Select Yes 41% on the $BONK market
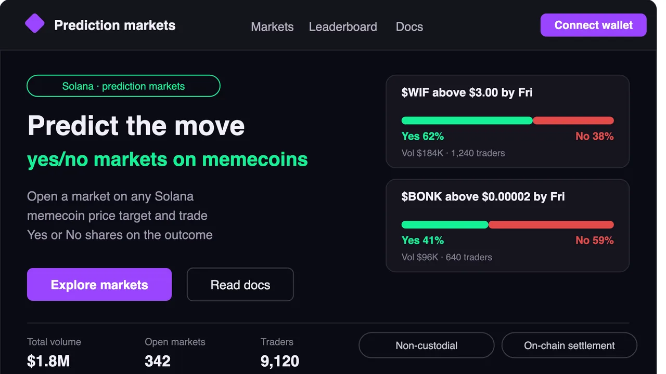The width and height of the screenshot is (666, 374). coord(422,240)
